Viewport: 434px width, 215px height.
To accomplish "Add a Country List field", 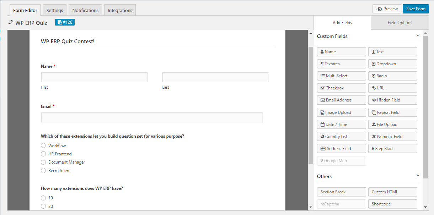I will point(341,137).
